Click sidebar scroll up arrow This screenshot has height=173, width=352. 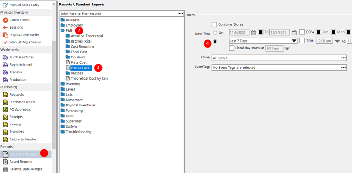[54, 4]
